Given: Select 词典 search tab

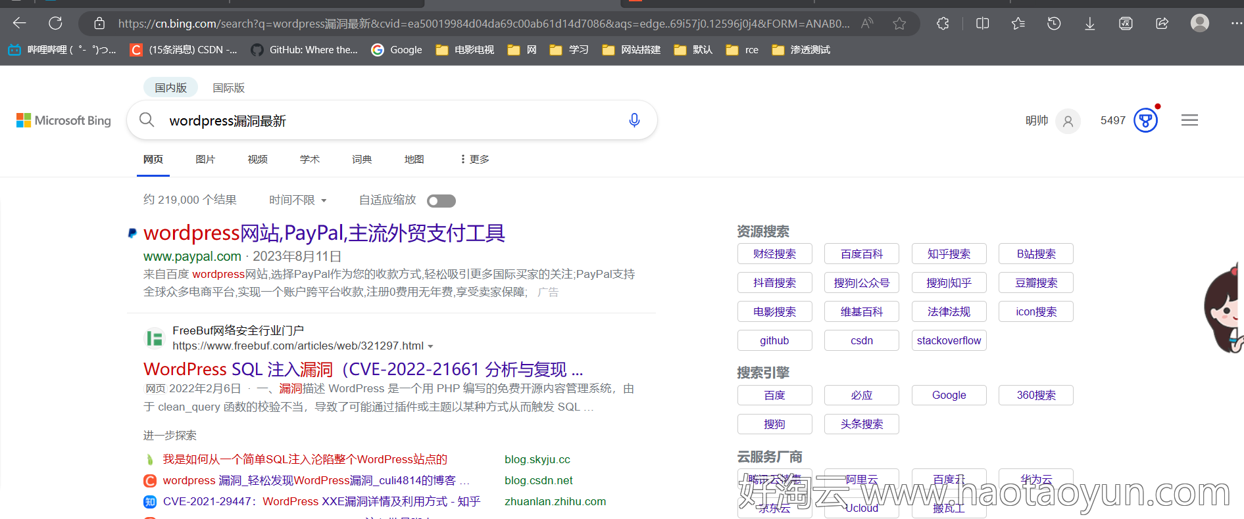Looking at the screenshot, I should (x=362, y=159).
